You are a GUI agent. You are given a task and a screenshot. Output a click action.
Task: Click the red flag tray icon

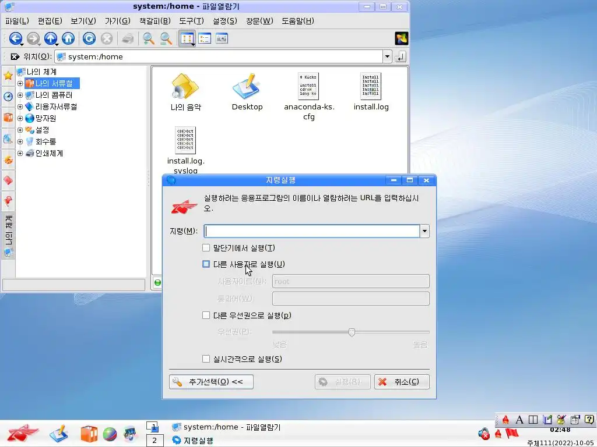point(512,433)
